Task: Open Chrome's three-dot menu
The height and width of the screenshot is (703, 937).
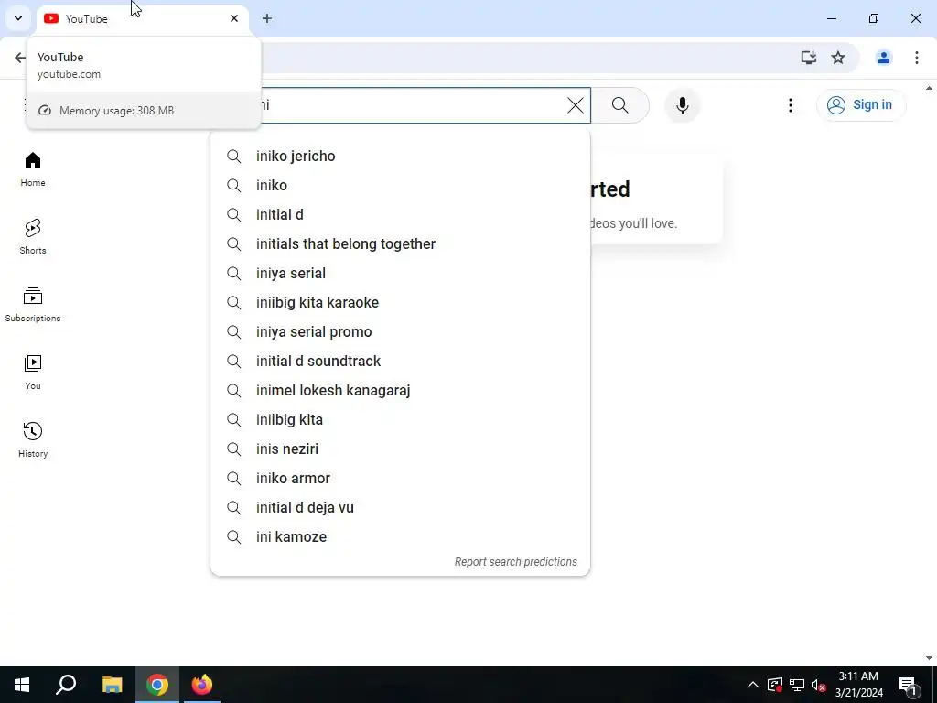Action: tap(916, 58)
